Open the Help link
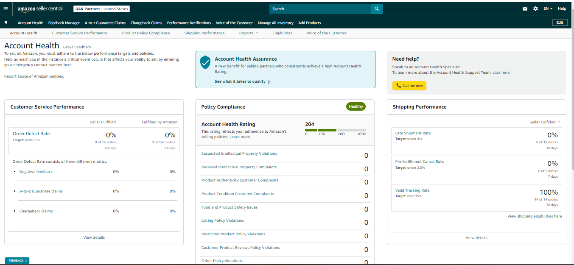The image size is (574, 265). tap(562, 8)
